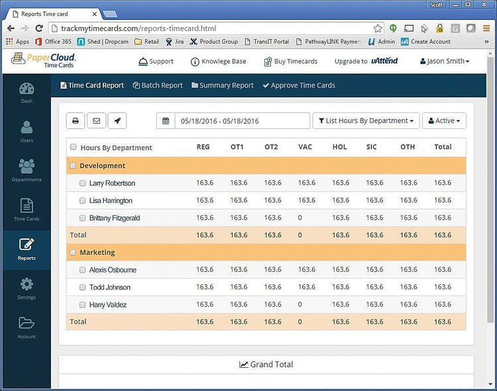497x391 pixels.
Task: Open the Shed | Dropcam bookmark
Action: pyautogui.click(x=103, y=42)
